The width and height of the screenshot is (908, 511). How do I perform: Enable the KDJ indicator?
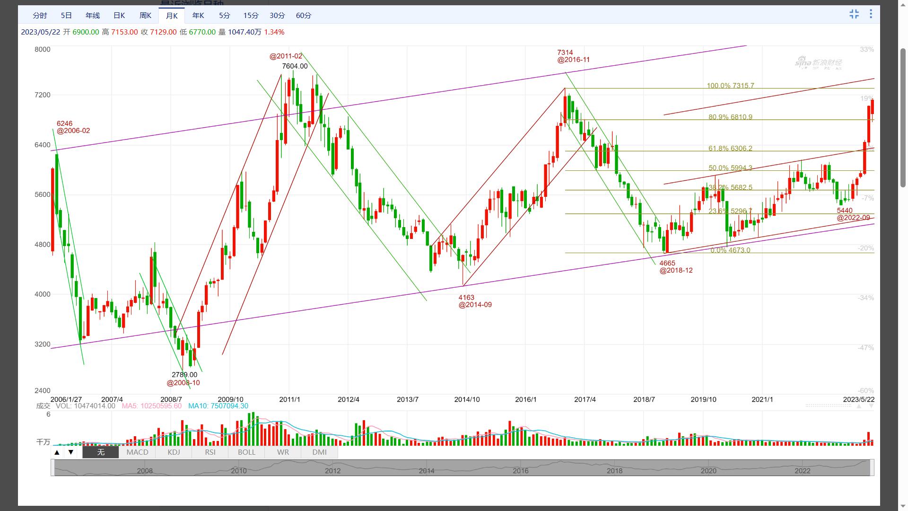click(x=174, y=452)
